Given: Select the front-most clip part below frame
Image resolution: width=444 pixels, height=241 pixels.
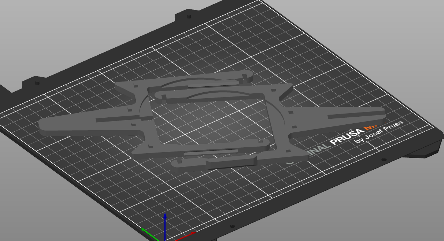Looking at the screenshot, I should point(215,163).
